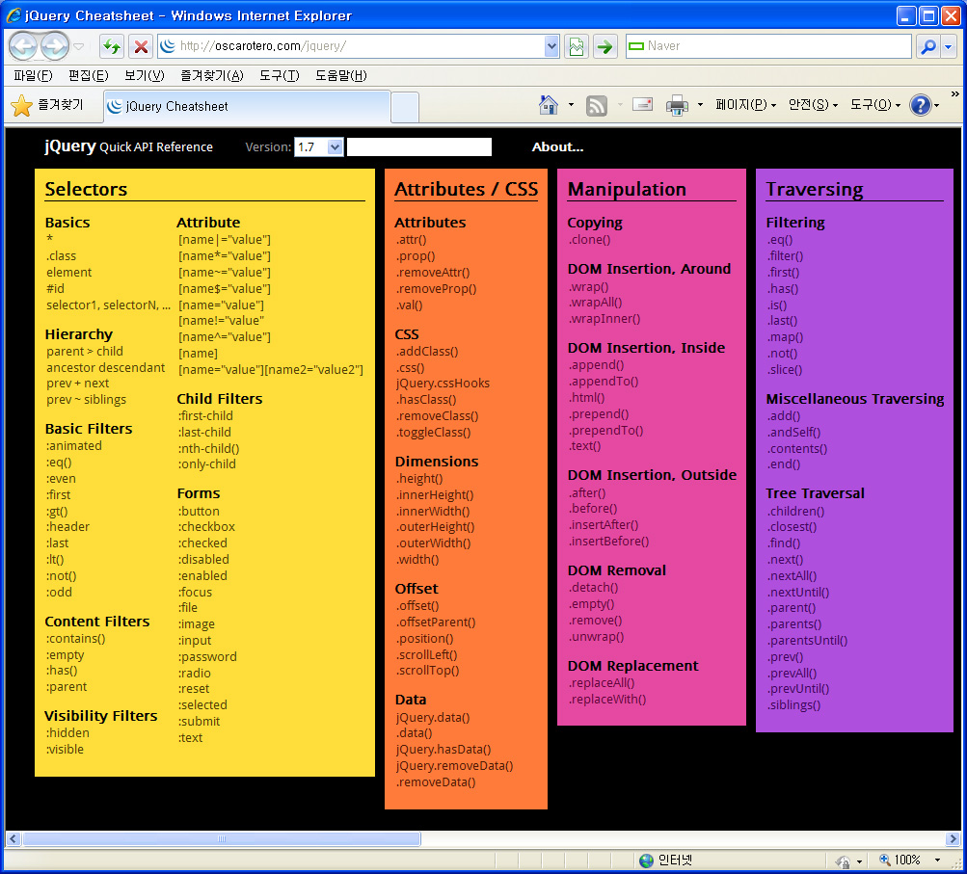
Task: Expand the address bar URL history dropdown
Action: tap(551, 46)
